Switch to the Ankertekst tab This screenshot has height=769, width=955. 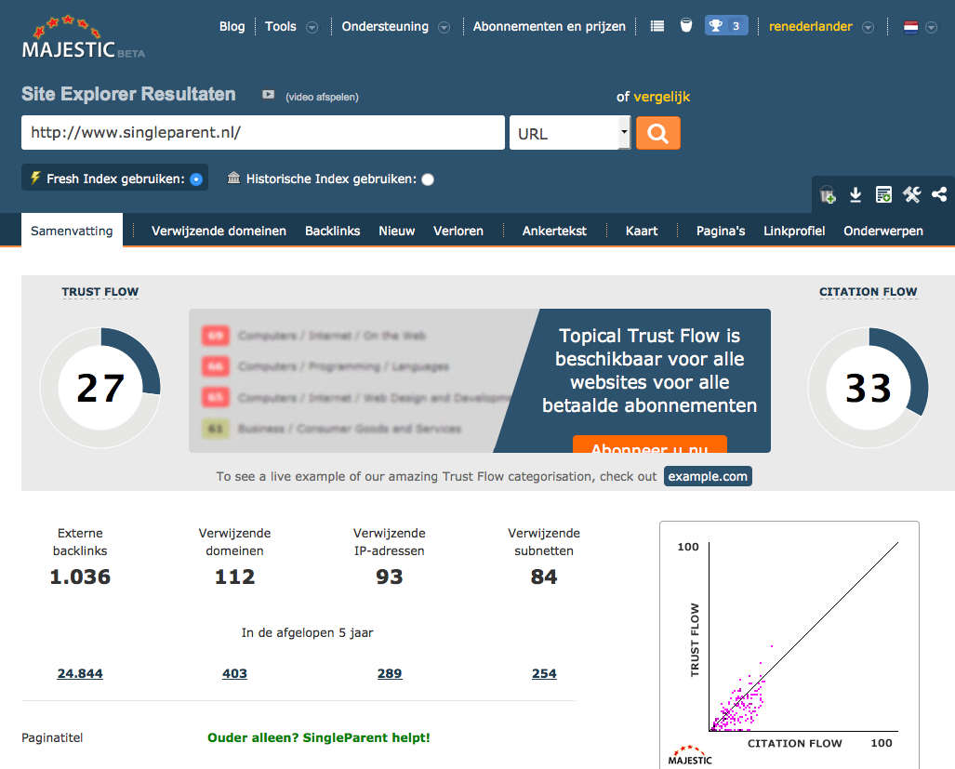(554, 231)
